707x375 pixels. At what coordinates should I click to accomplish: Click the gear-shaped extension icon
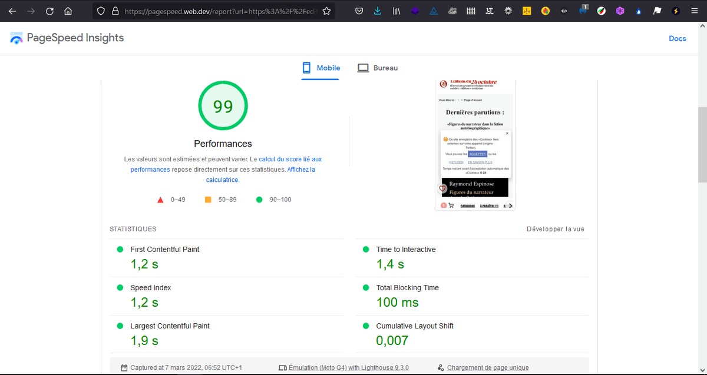click(508, 11)
